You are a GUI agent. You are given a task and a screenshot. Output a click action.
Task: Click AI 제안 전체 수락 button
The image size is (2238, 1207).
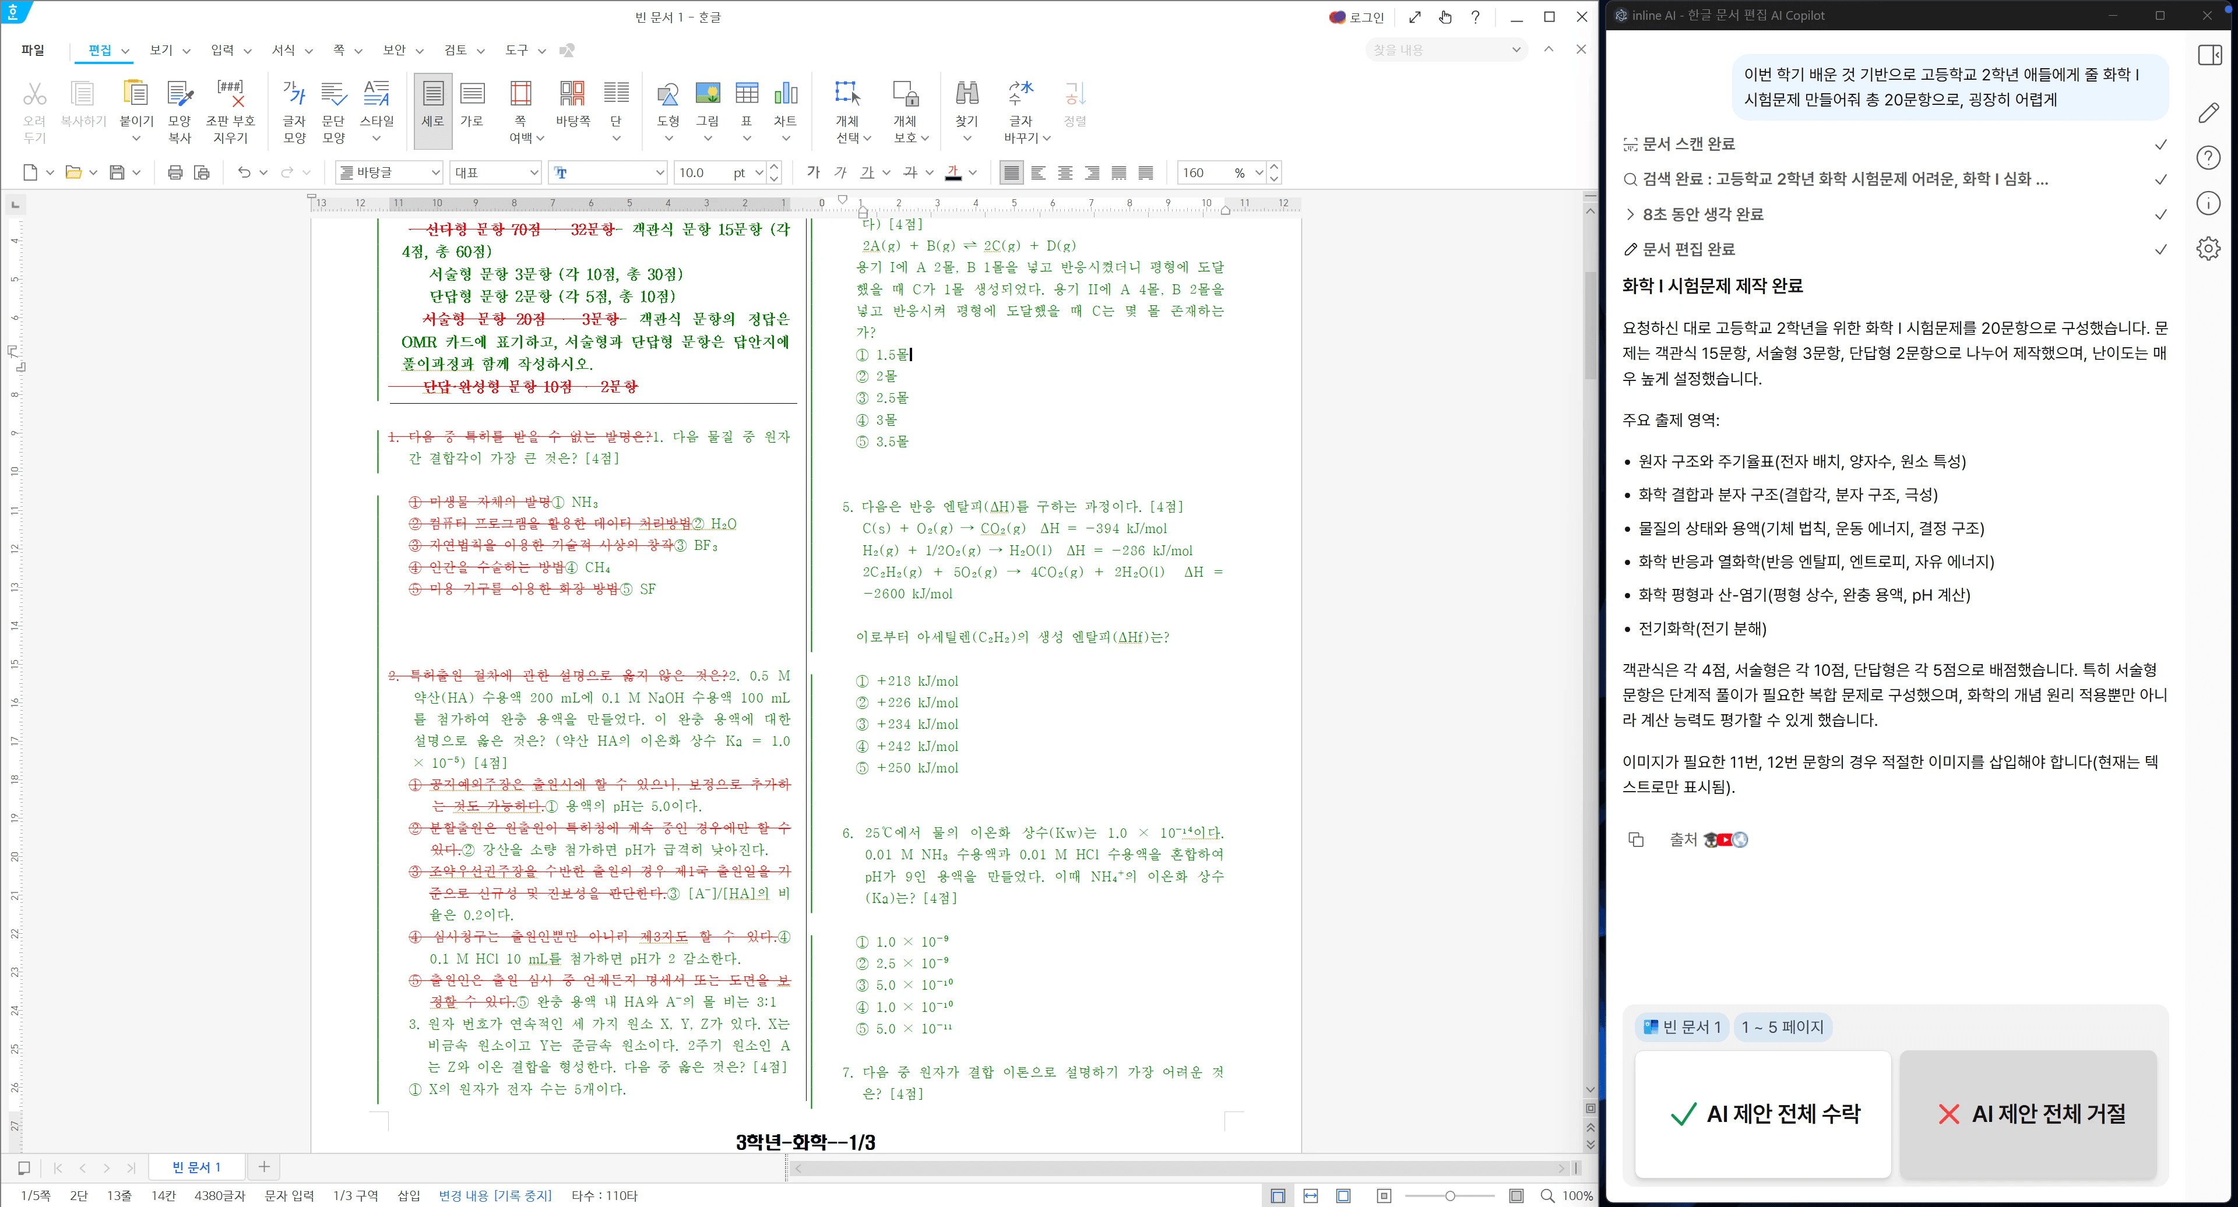pos(1763,1114)
